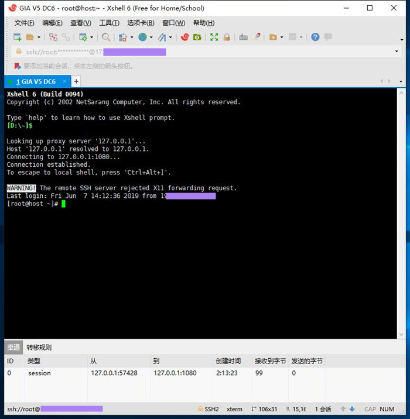Open the color scheme icon
The image size is (410, 419).
tap(123, 37)
